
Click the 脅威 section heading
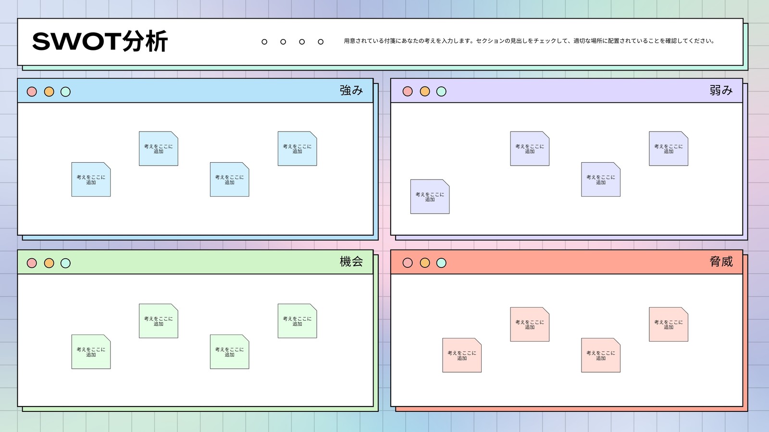[721, 262]
